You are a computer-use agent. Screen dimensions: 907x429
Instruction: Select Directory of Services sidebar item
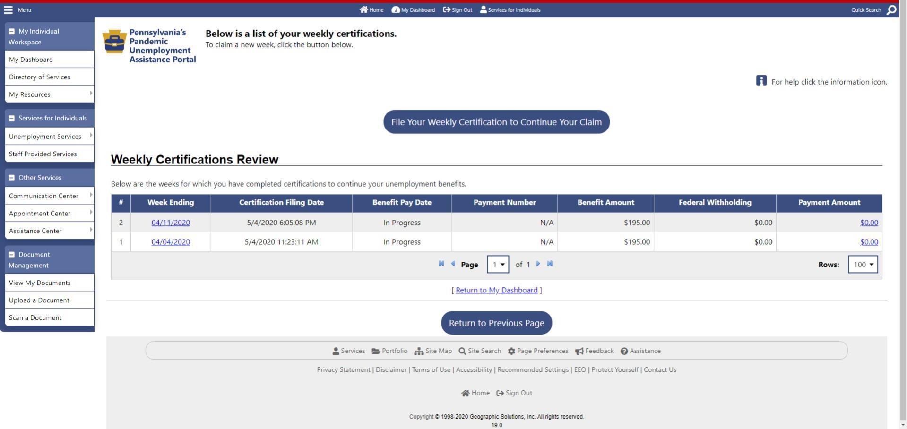click(40, 77)
